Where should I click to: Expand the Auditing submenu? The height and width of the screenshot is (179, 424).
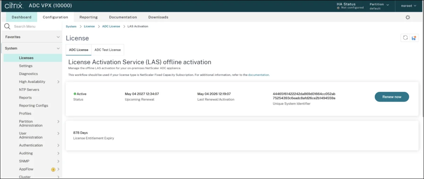[x=58, y=153]
